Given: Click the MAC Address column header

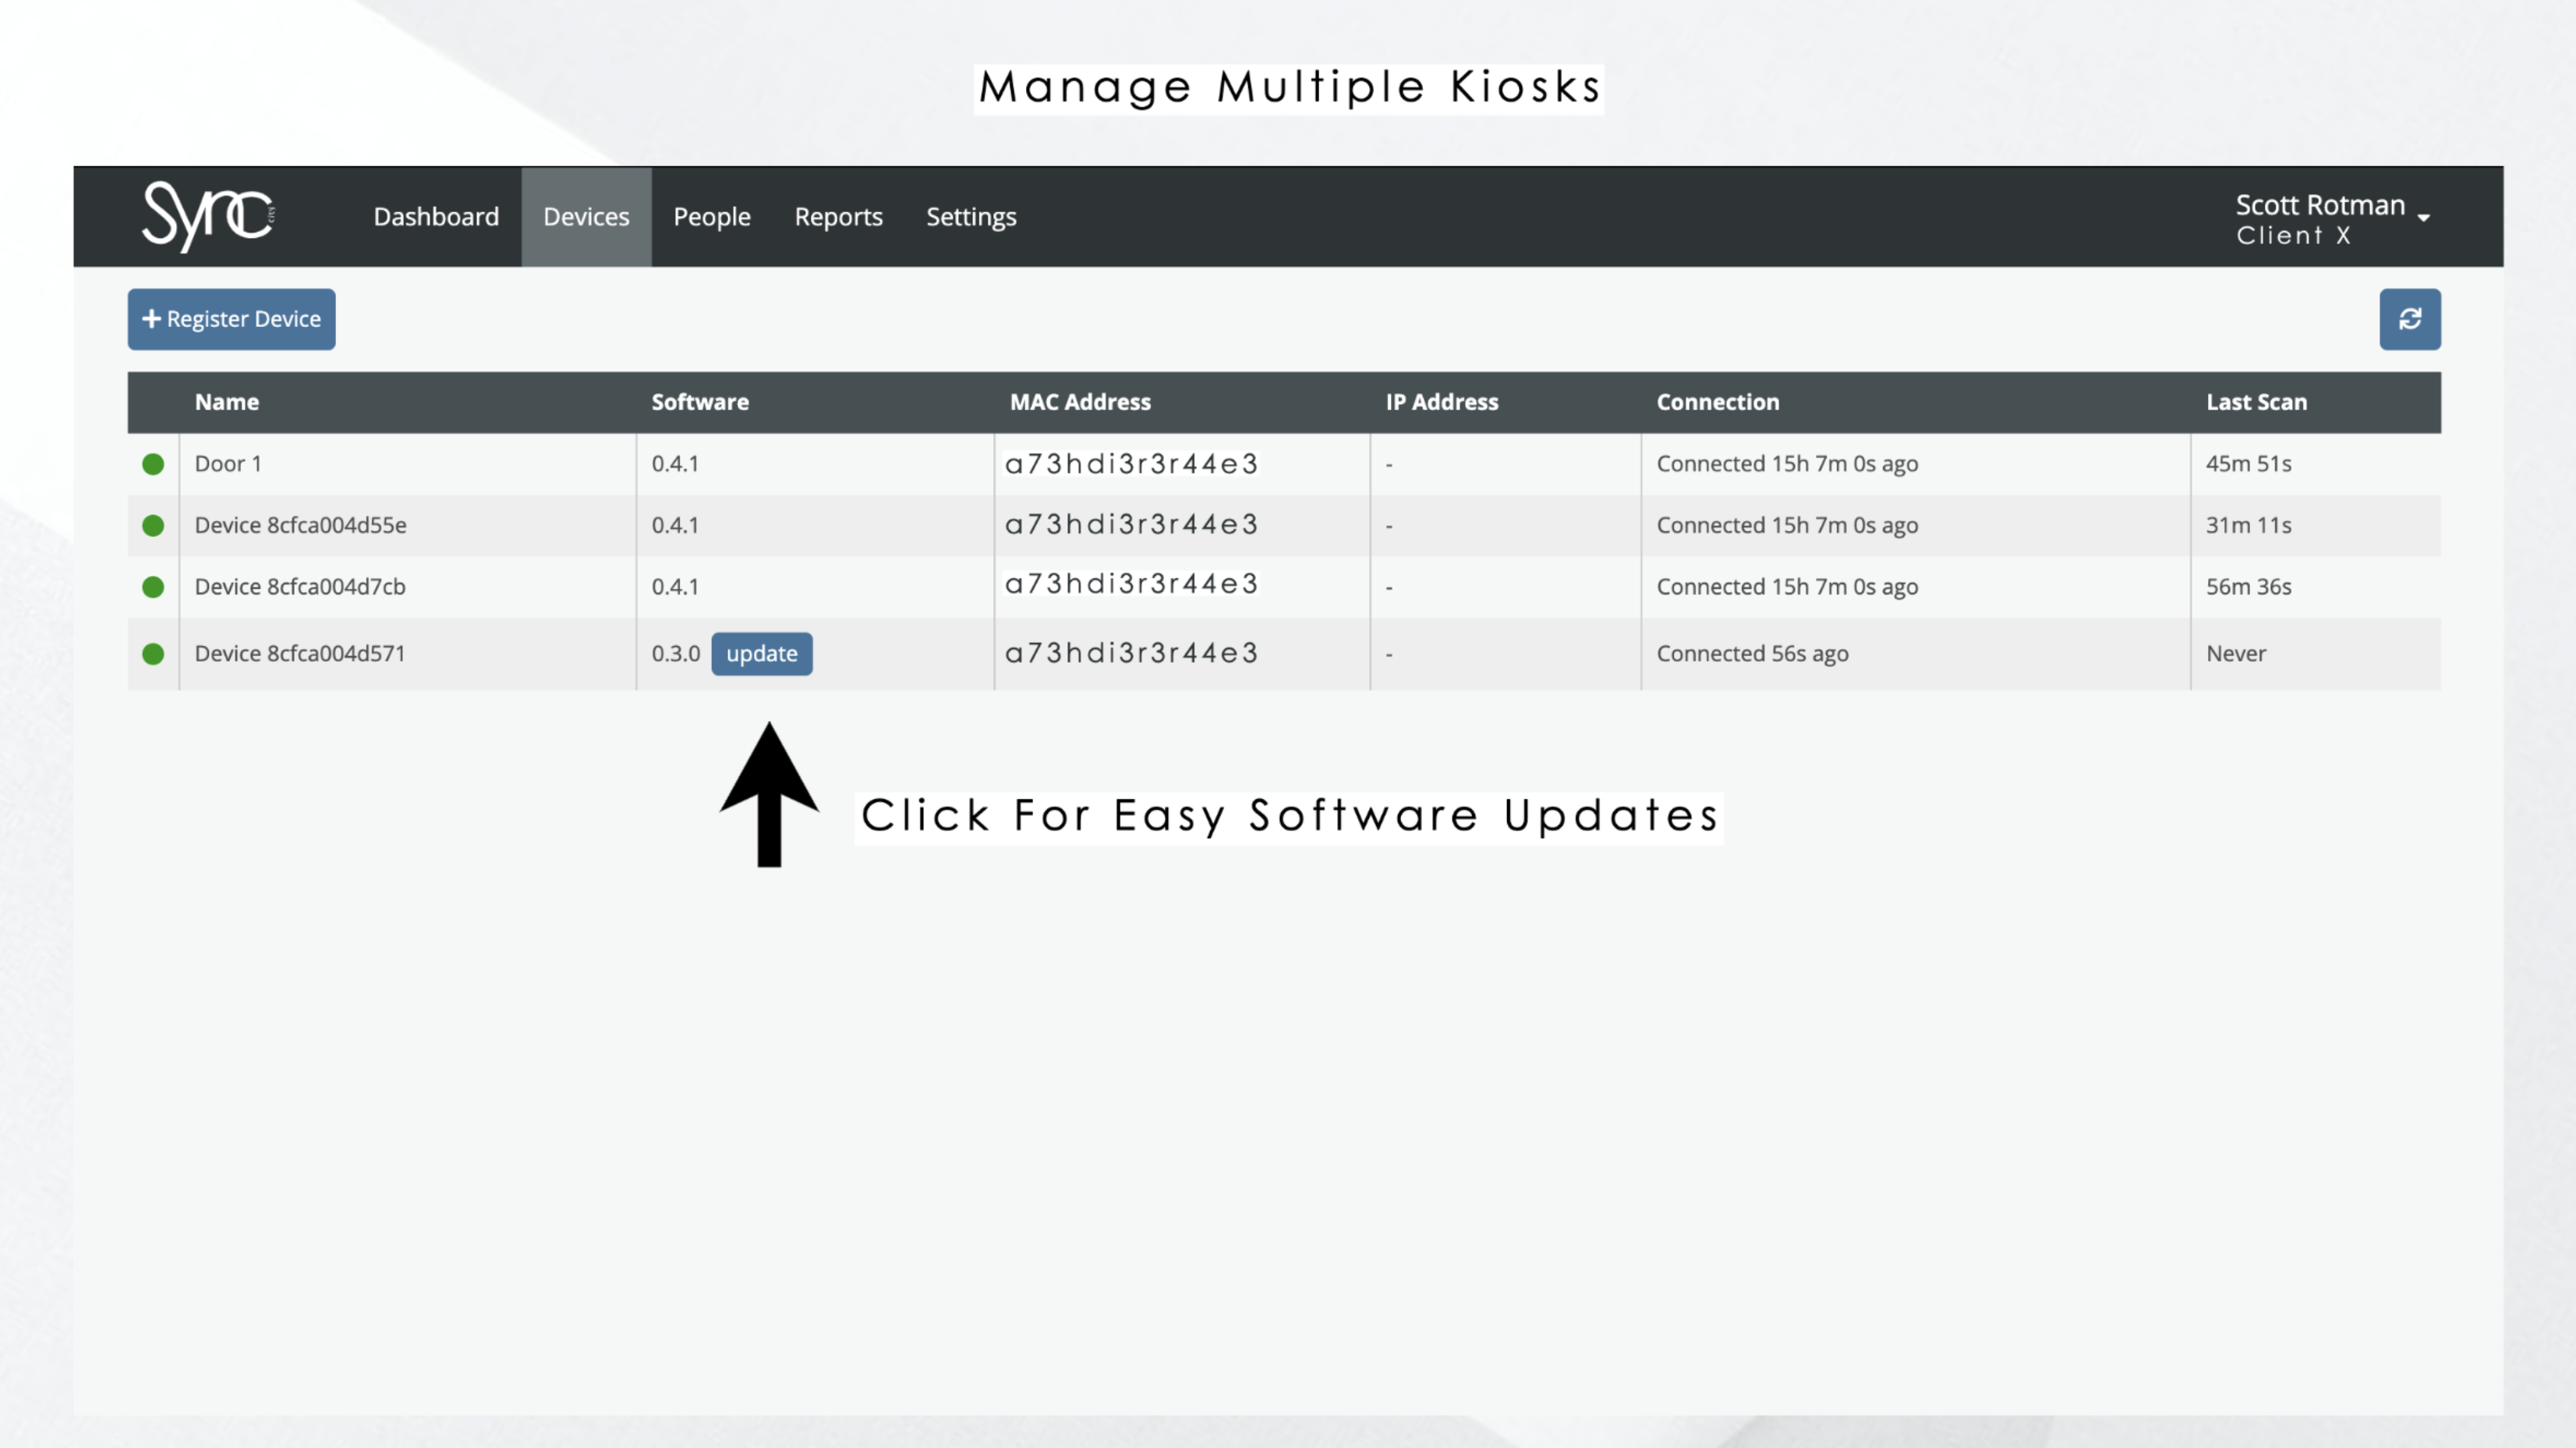Looking at the screenshot, I should 1080,403.
